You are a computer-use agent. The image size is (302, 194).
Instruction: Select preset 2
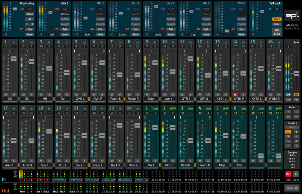(296, 132)
